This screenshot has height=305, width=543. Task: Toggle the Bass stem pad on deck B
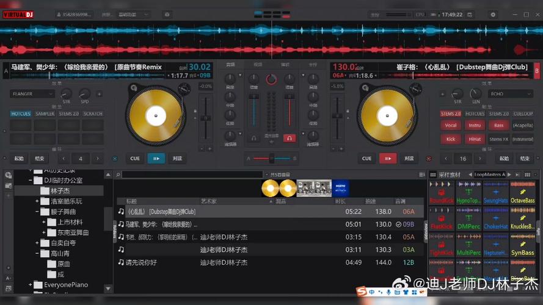tap(498, 126)
